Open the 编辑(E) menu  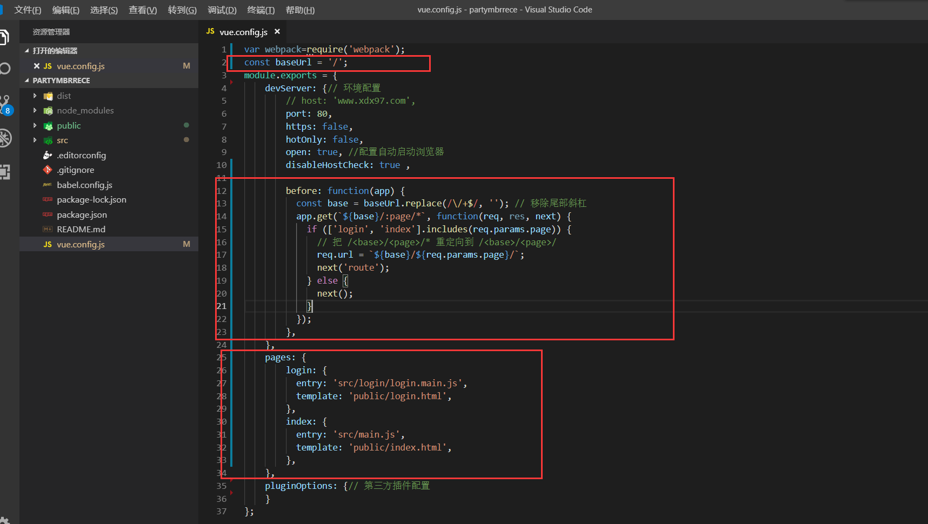click(66, 10)
